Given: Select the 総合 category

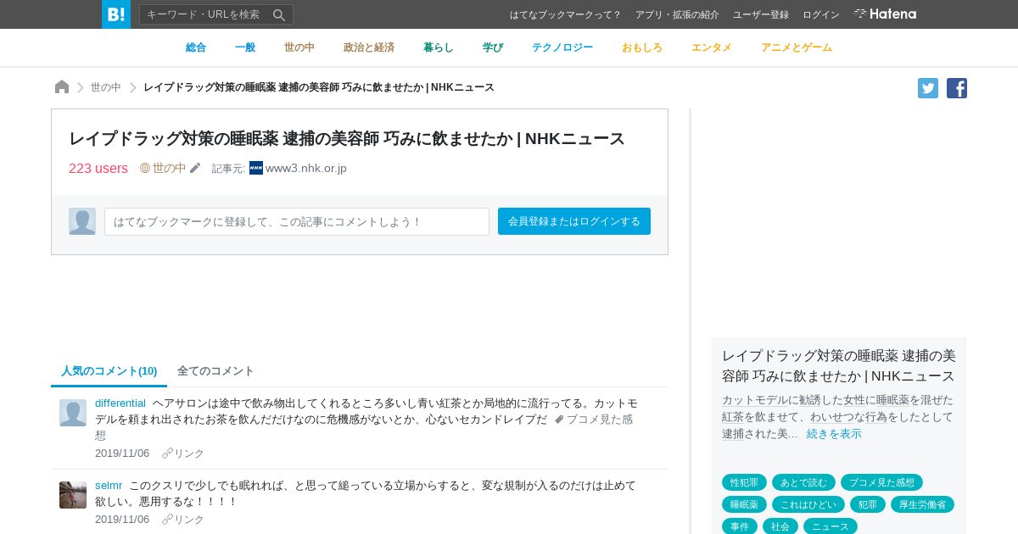Looking at the screenshot, I should click(x=196, y=47).
